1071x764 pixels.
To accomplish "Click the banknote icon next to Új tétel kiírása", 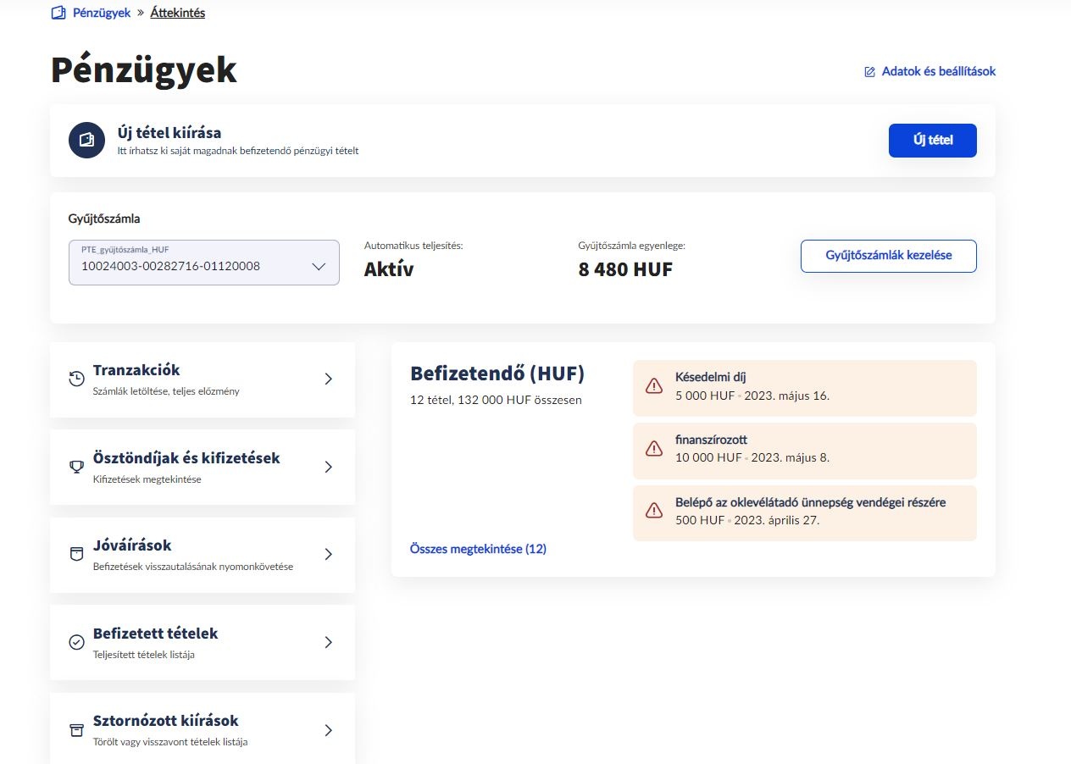I will coord(86,140).
